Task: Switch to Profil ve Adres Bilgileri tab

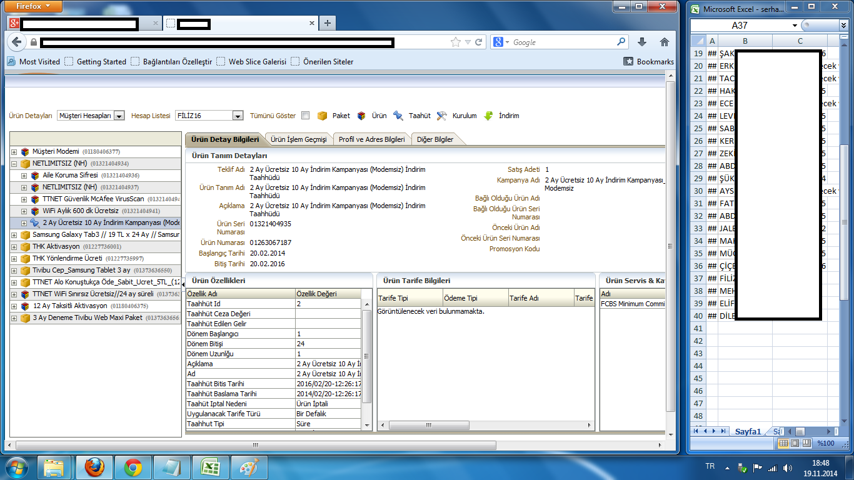Action: tap(371, 139)
